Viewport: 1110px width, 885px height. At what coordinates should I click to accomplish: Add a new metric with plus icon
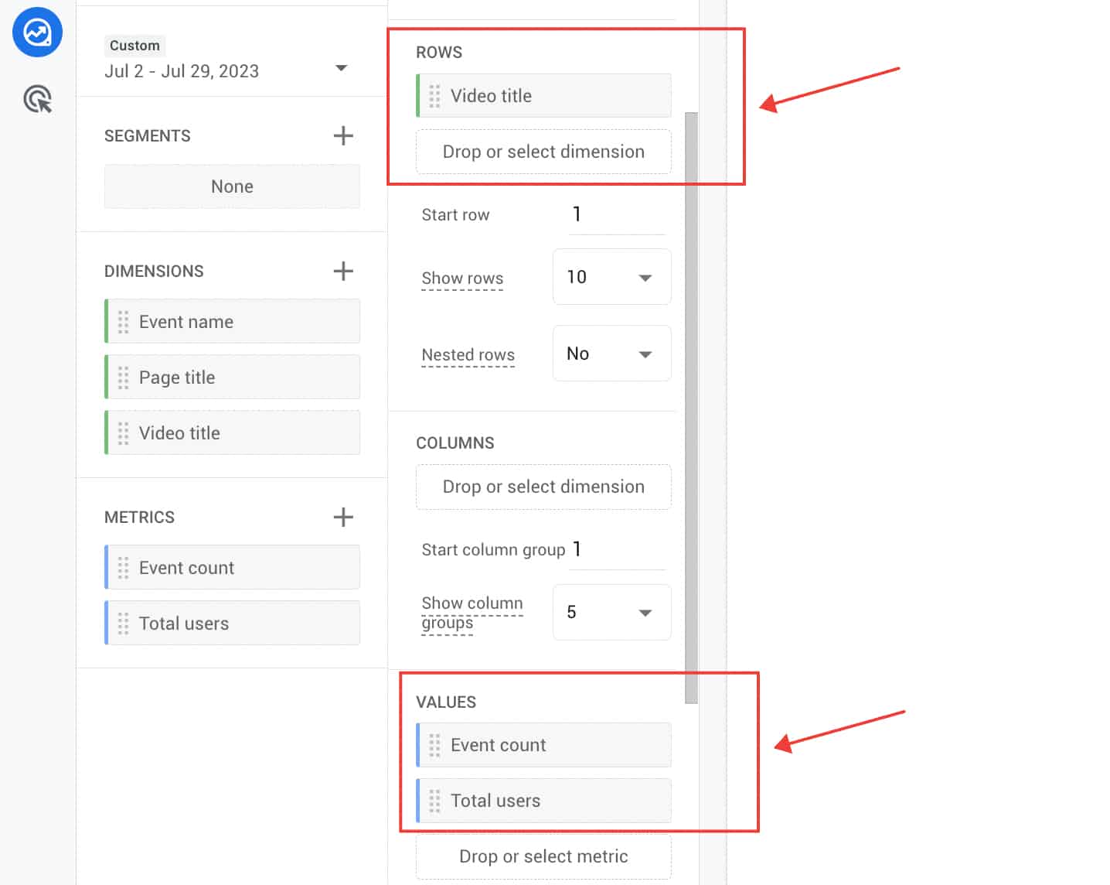point(343,518)
